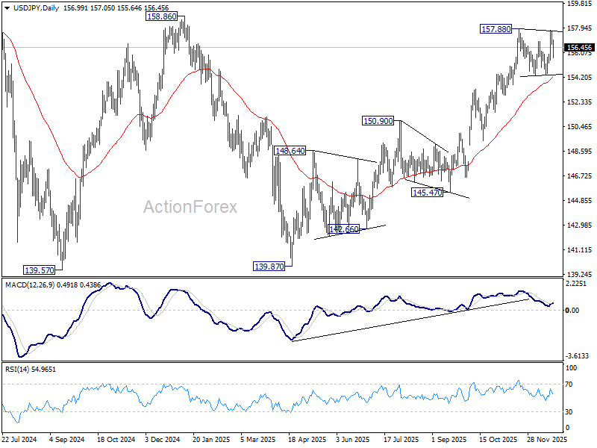Click the 144.855 price axis value
597x448 pixels.
point(579,201)
